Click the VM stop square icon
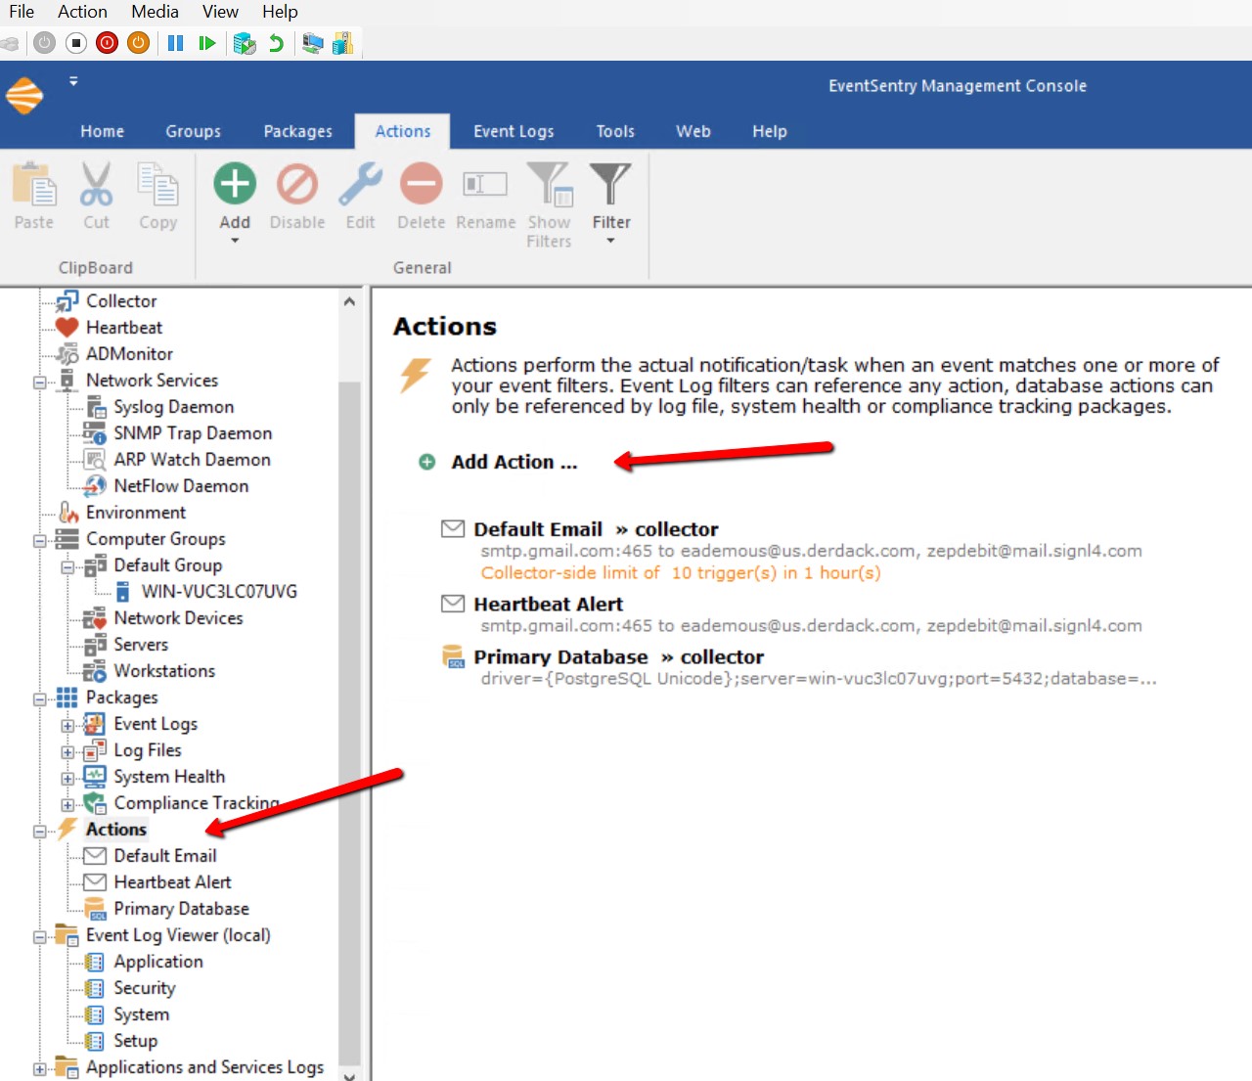The image size is (1252, 1081). point(76,43)
